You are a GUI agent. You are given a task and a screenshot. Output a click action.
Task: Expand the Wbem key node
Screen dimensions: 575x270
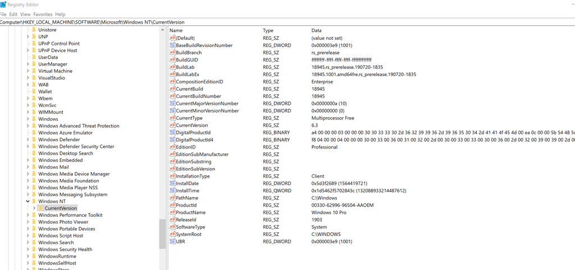(28, 99)
